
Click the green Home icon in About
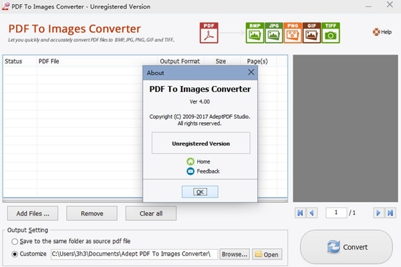190,162
